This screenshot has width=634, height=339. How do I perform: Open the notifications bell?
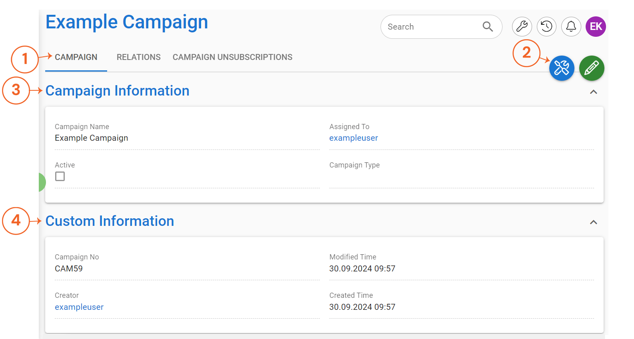pos(571,27)
